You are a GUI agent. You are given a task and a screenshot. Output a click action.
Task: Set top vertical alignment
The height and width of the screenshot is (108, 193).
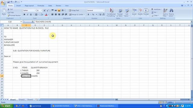coord(52,10)
